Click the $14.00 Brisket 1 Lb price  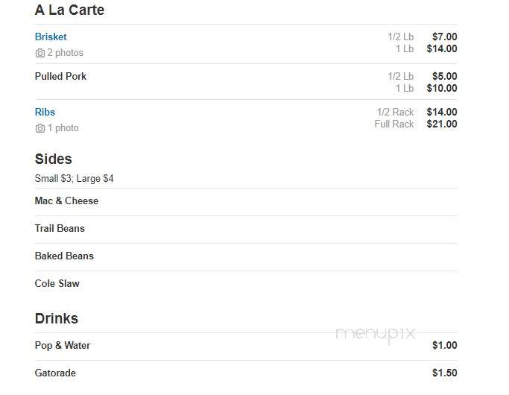(x=442, y=48)
